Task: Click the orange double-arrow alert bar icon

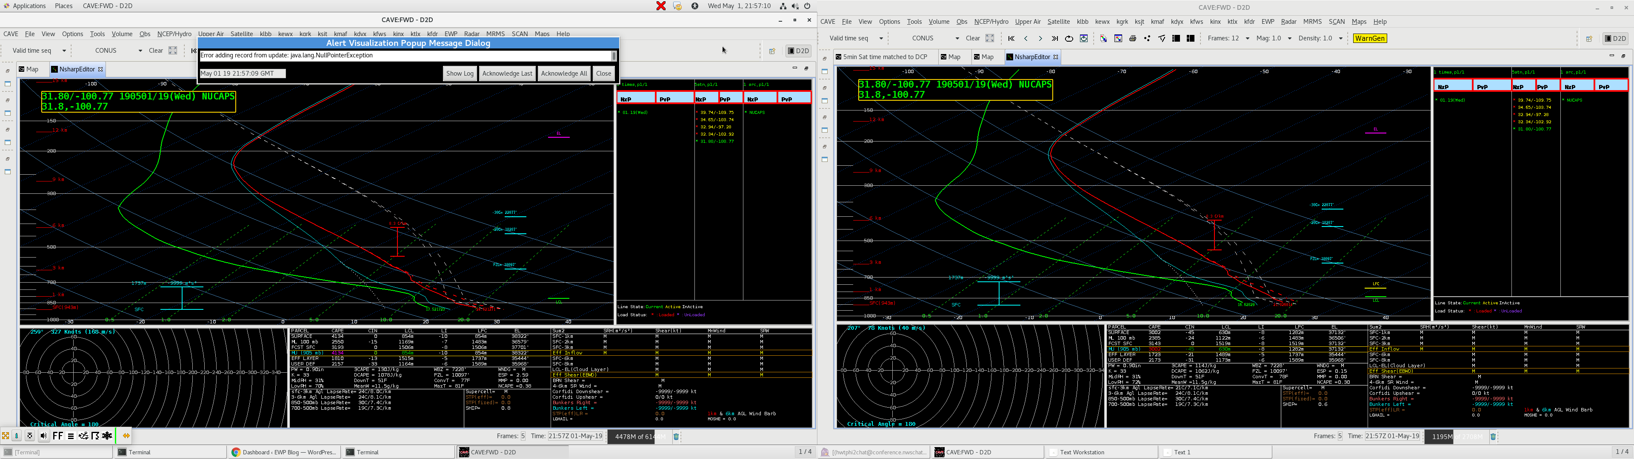Action: click(126, 436)
